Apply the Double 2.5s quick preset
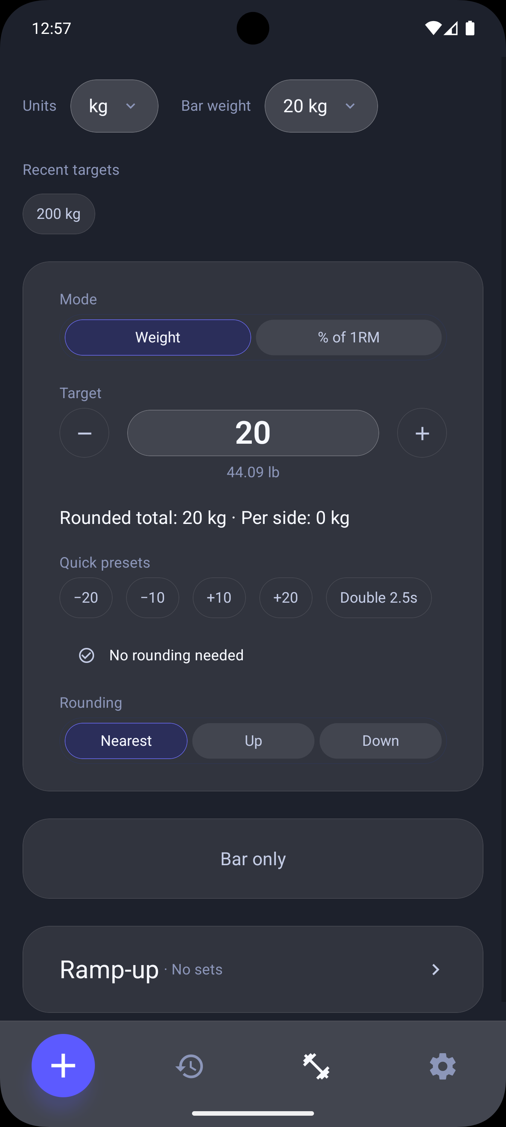This screenshot has width=506, height=1127. click(378, 598)
